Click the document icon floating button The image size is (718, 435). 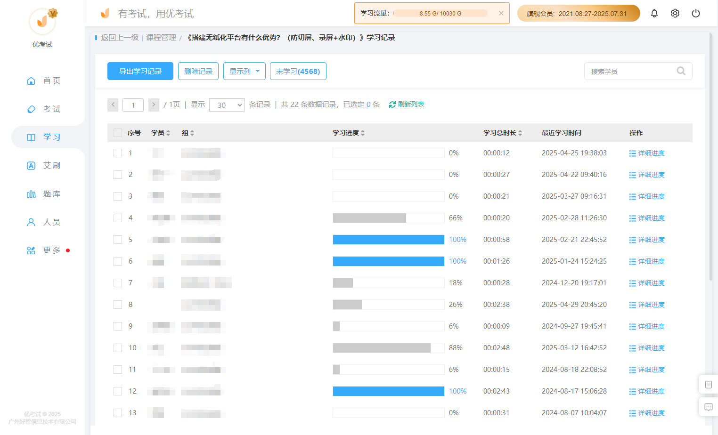click(709, 385)
